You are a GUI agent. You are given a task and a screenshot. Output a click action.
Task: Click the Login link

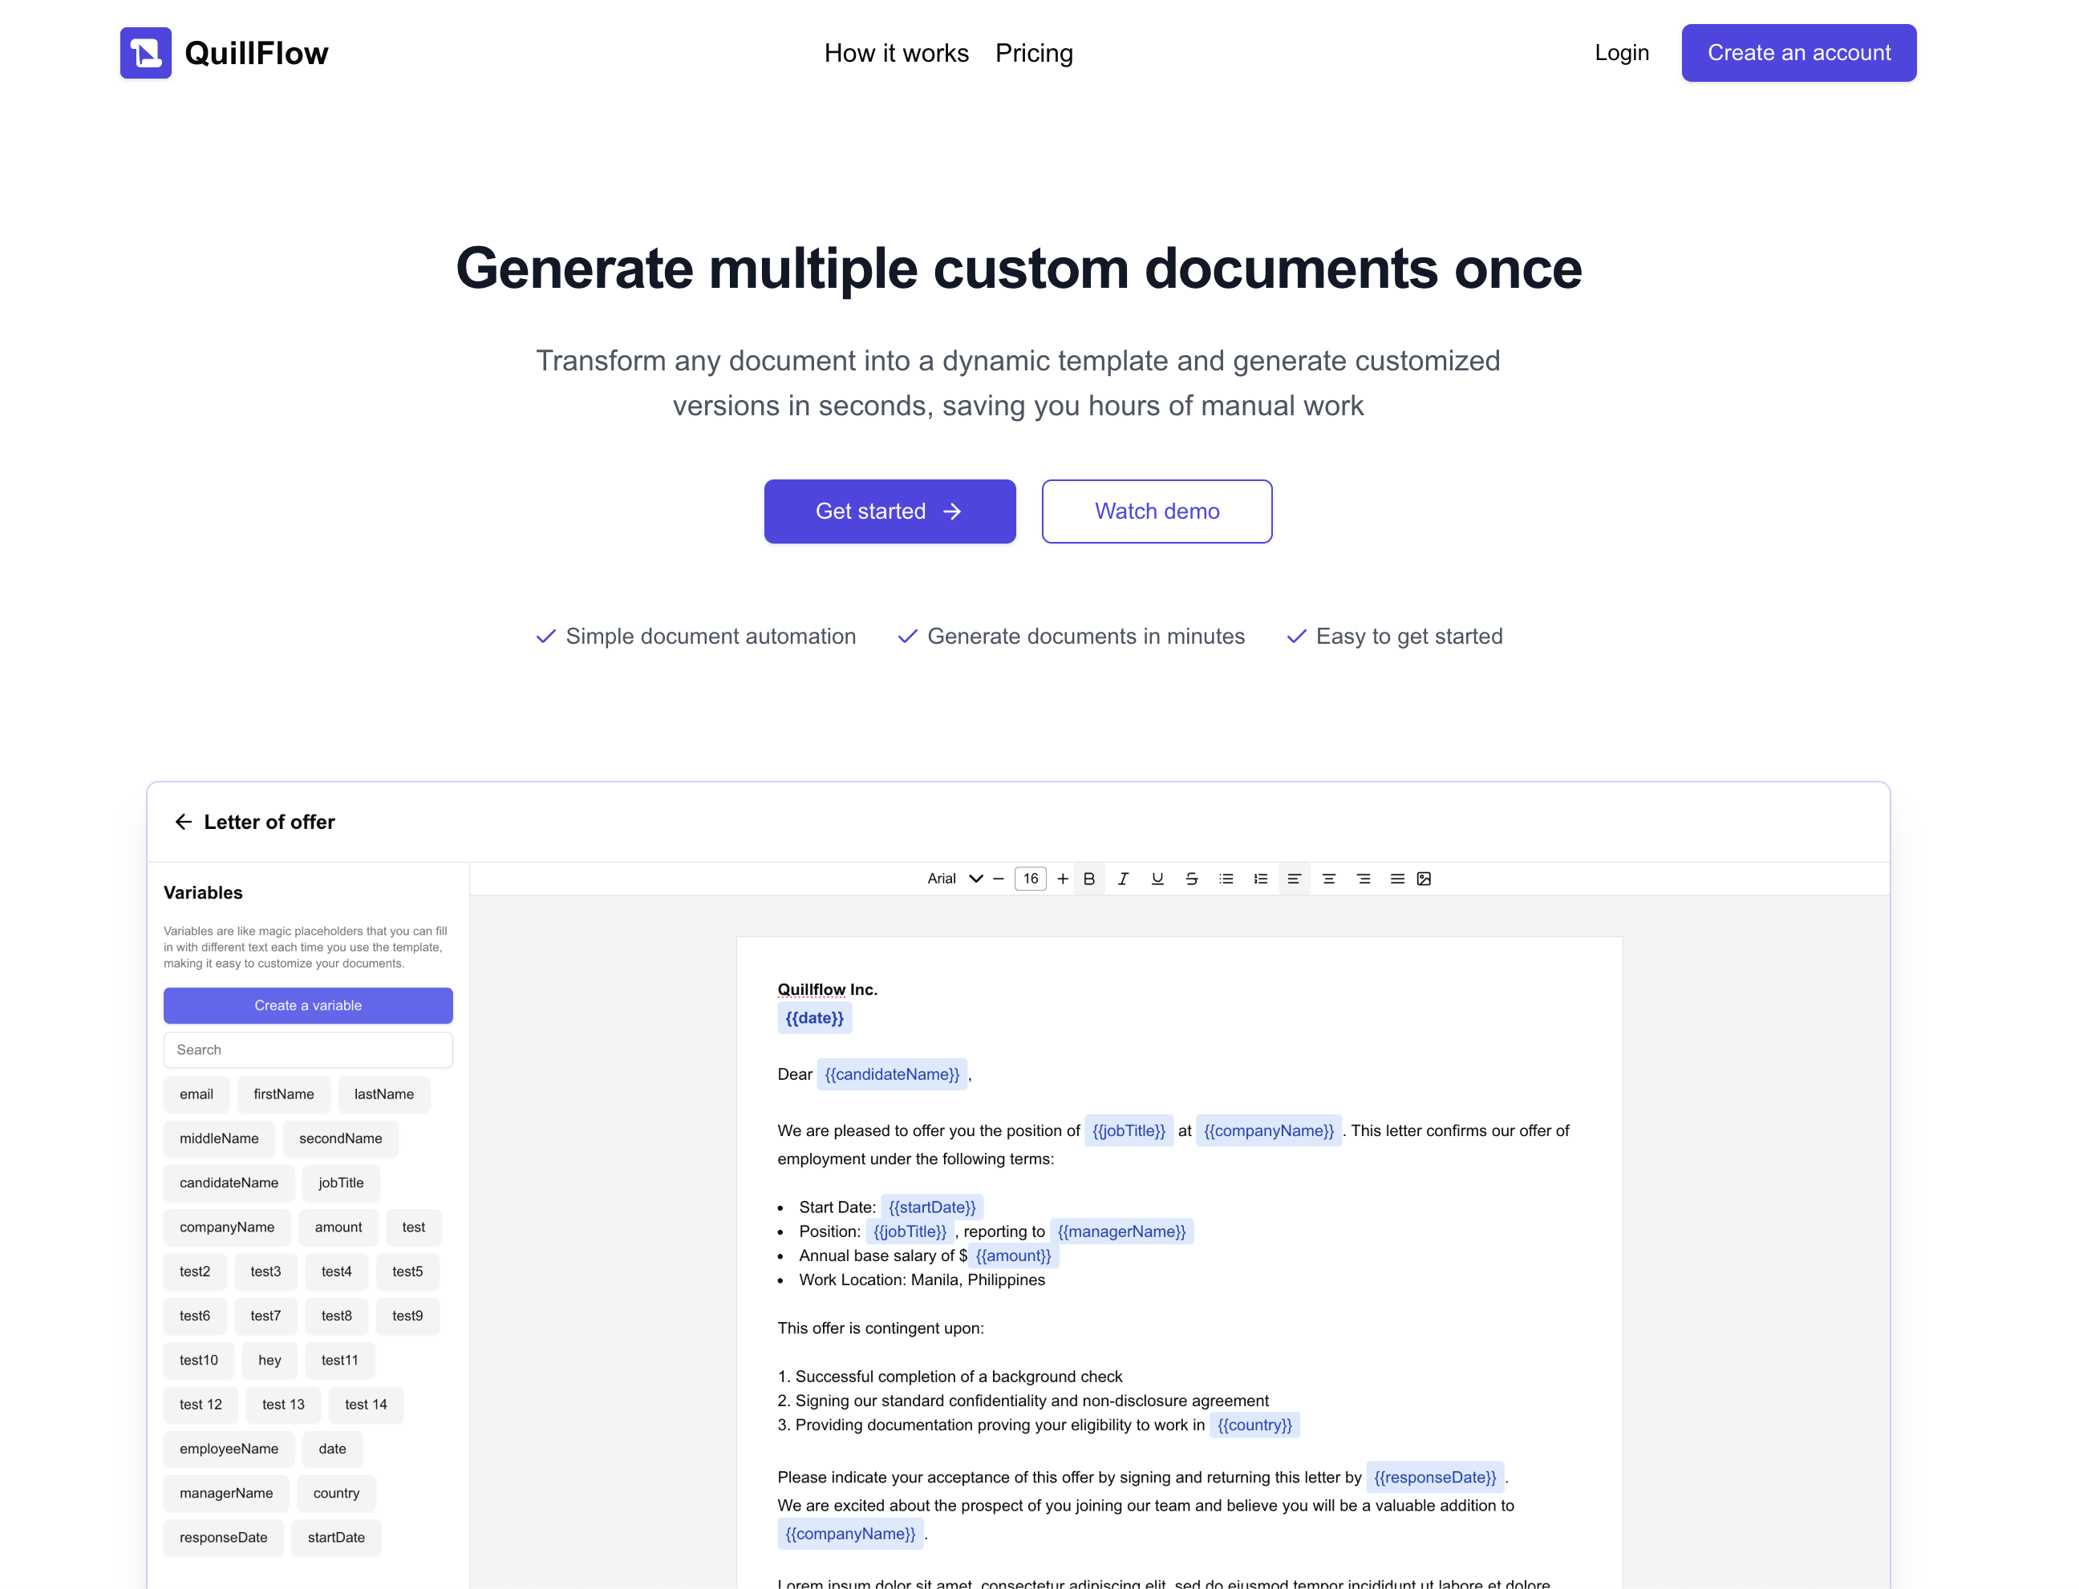(x=1622, y=53)
